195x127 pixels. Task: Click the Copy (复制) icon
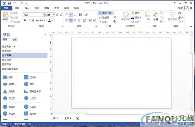click(11, 17)
